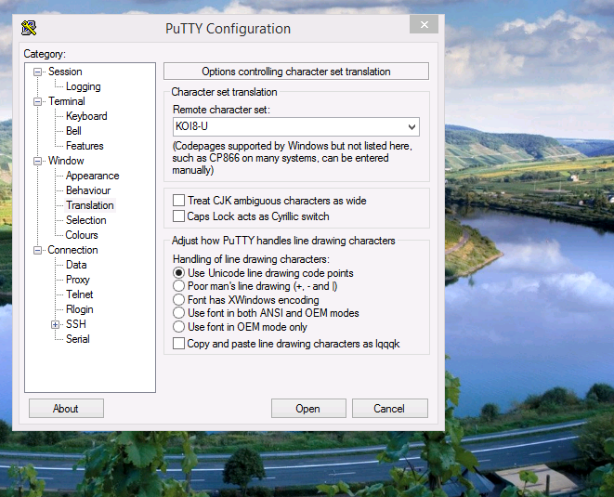Collapse the Terminal tree node
The width and height of the screenshot is (614, 497).
[x=37, y=102]
